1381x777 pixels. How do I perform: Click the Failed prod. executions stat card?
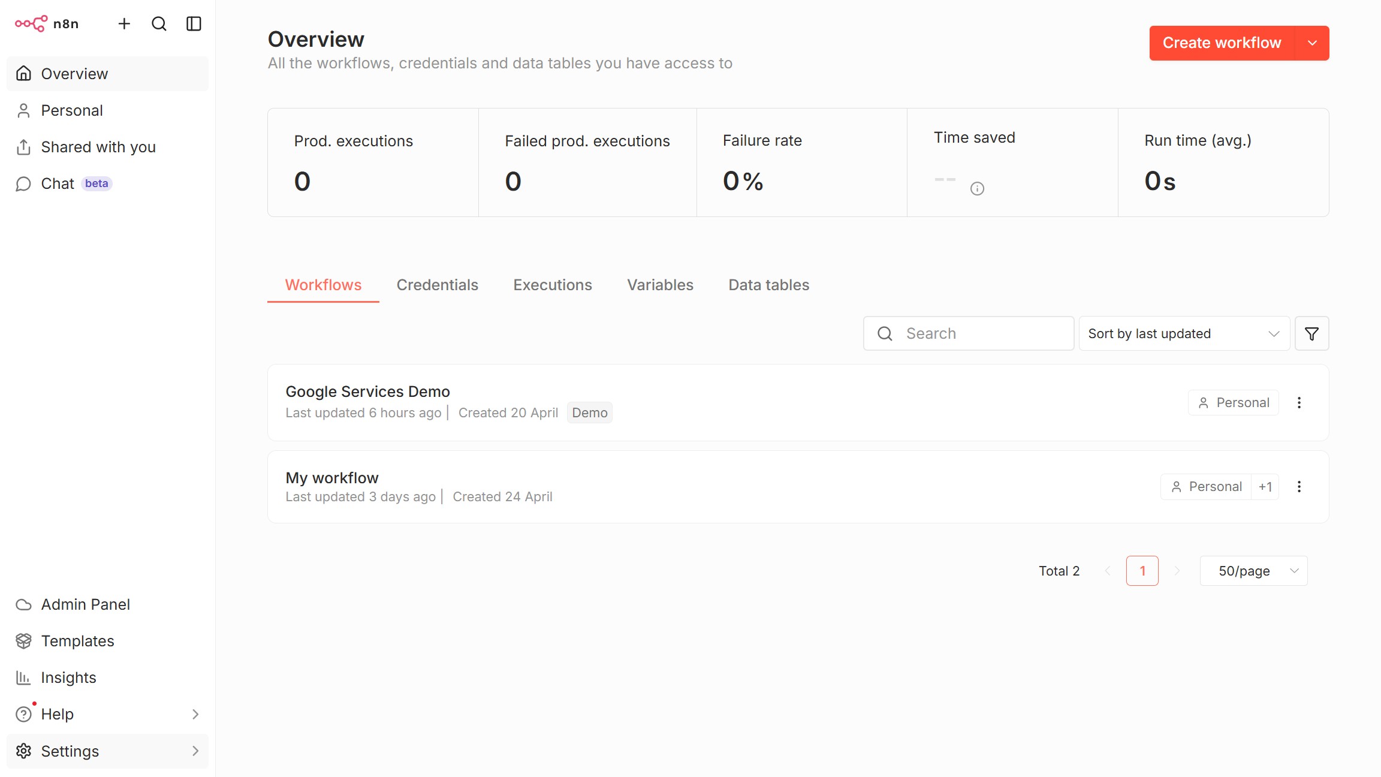coord(587,162)
